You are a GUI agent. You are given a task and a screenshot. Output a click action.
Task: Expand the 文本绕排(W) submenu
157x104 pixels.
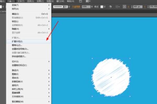(x=29, y=97)
